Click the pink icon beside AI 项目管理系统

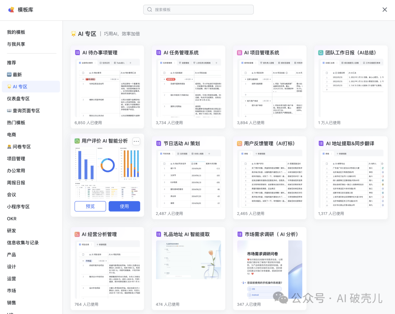(x=240, y=53)
